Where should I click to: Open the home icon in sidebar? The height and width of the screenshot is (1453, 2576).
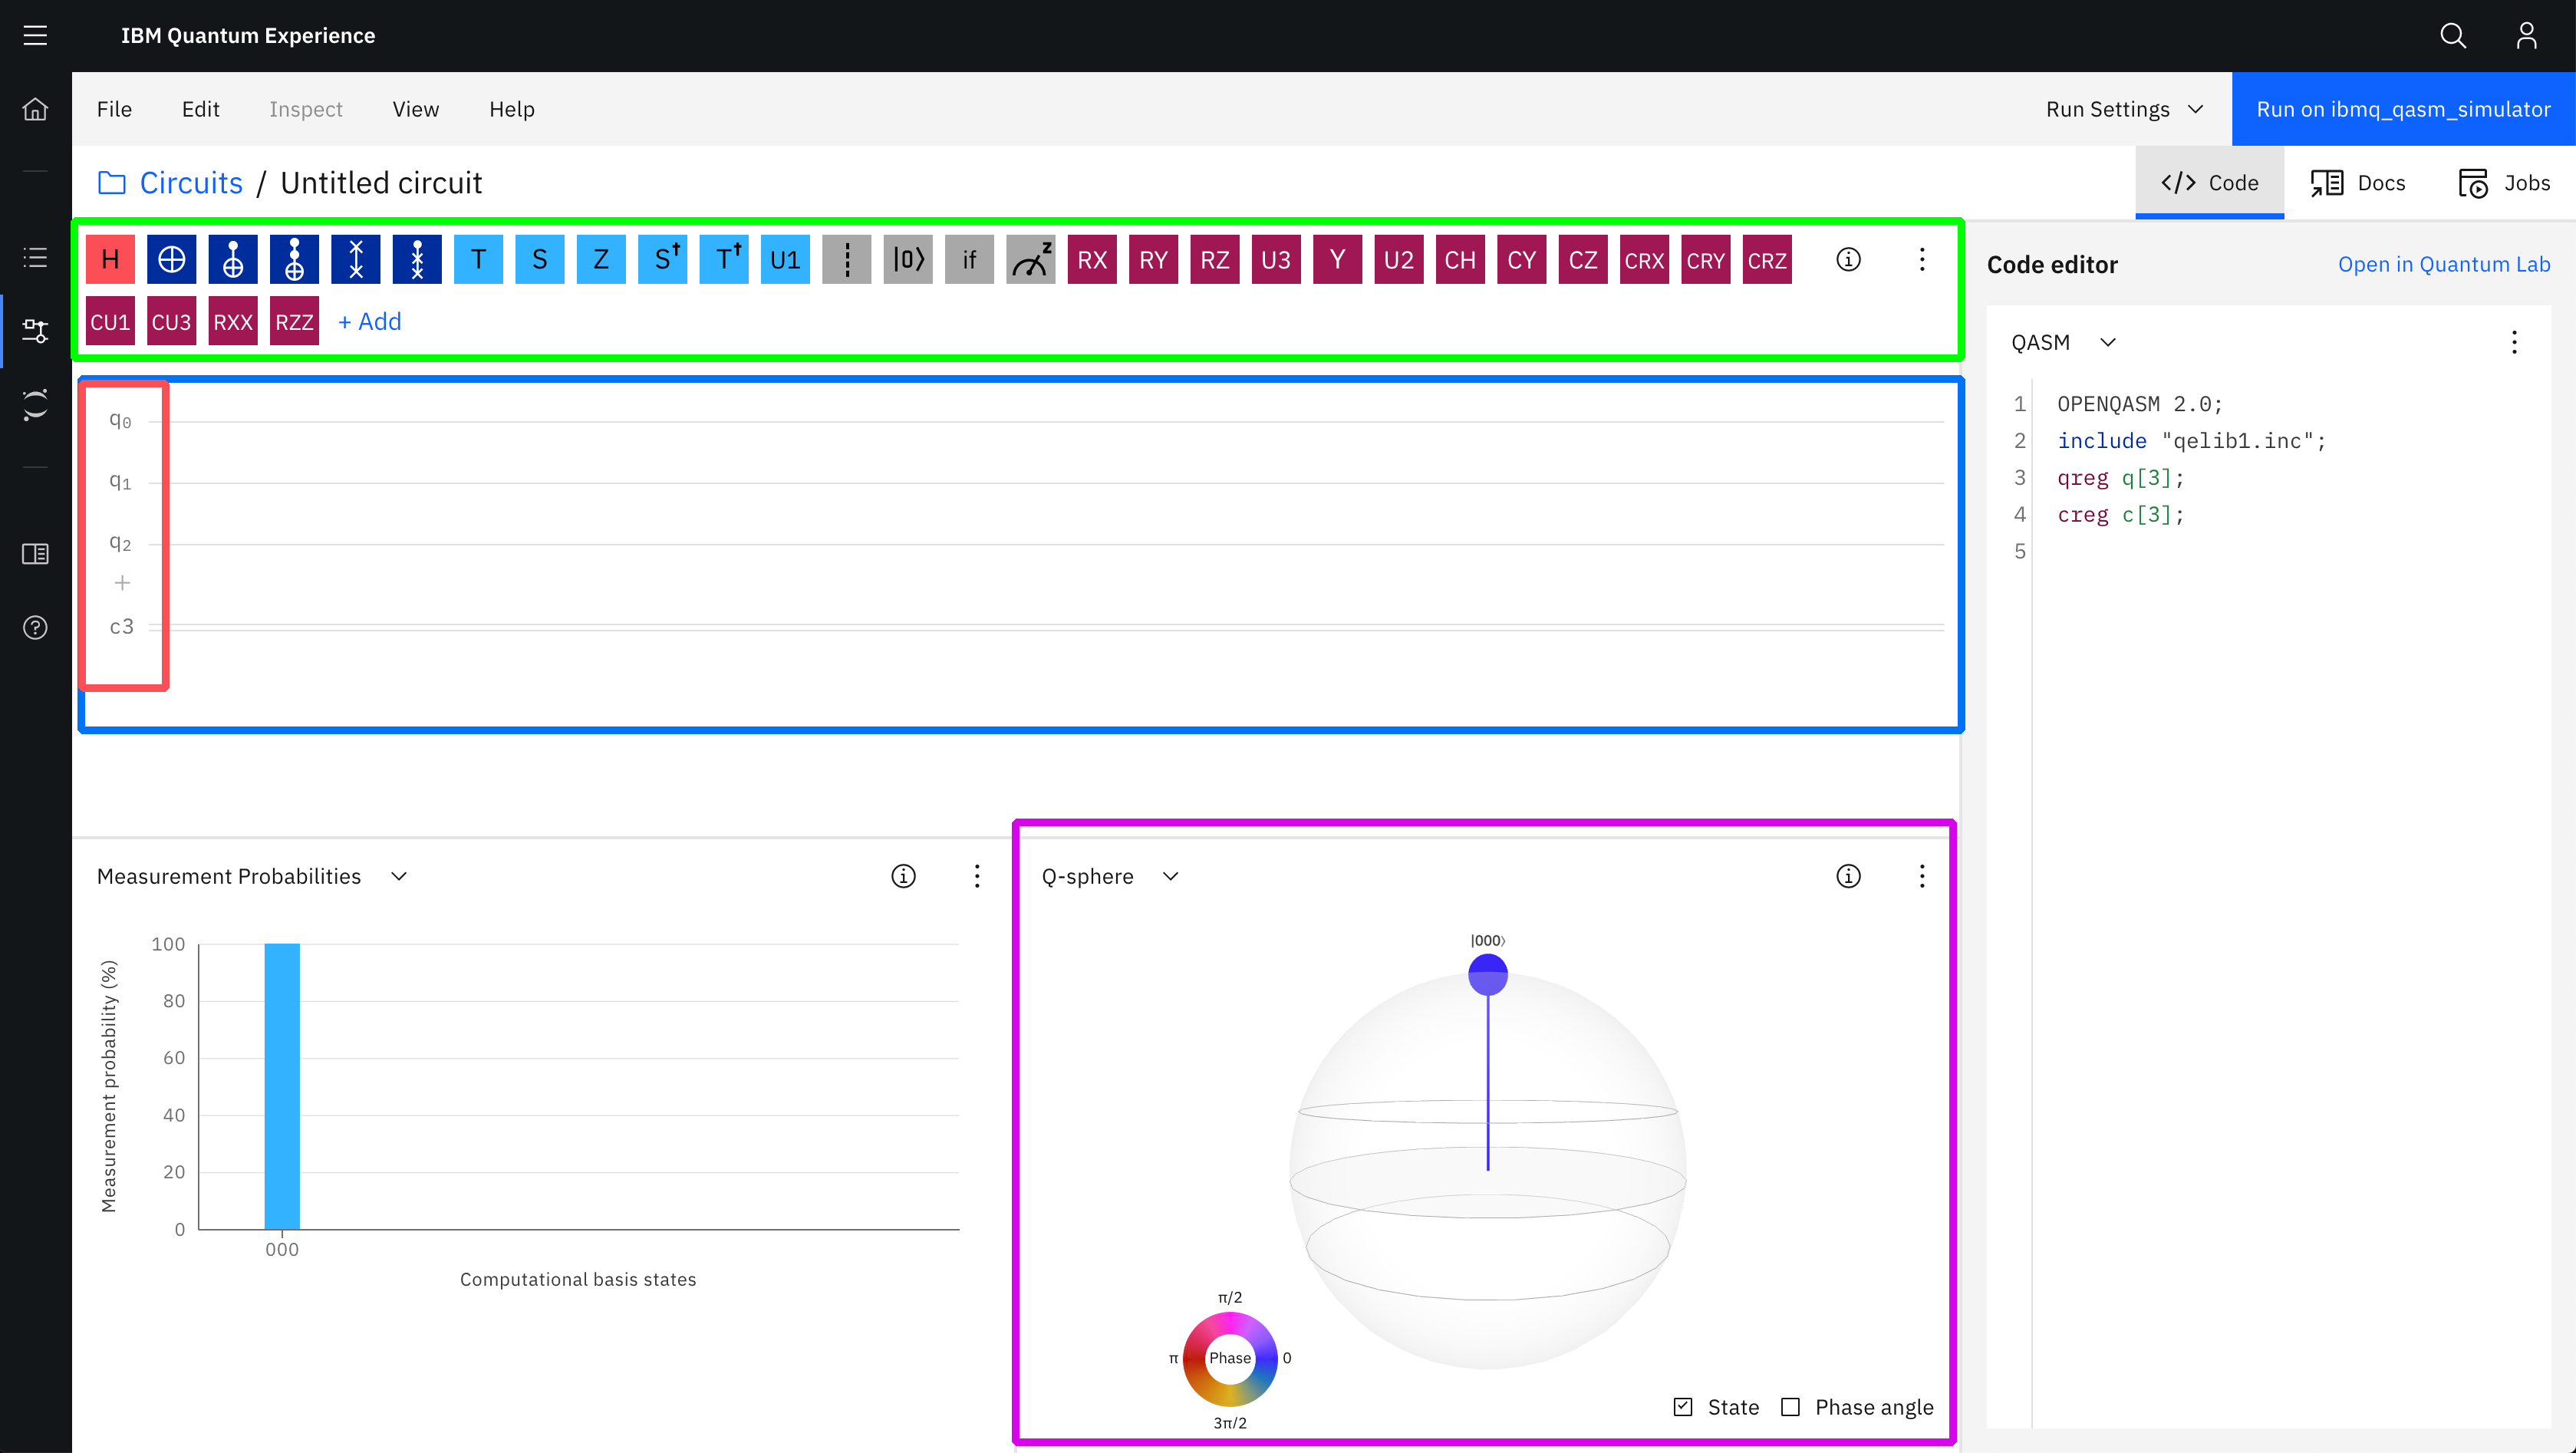(x=35, y=109)
